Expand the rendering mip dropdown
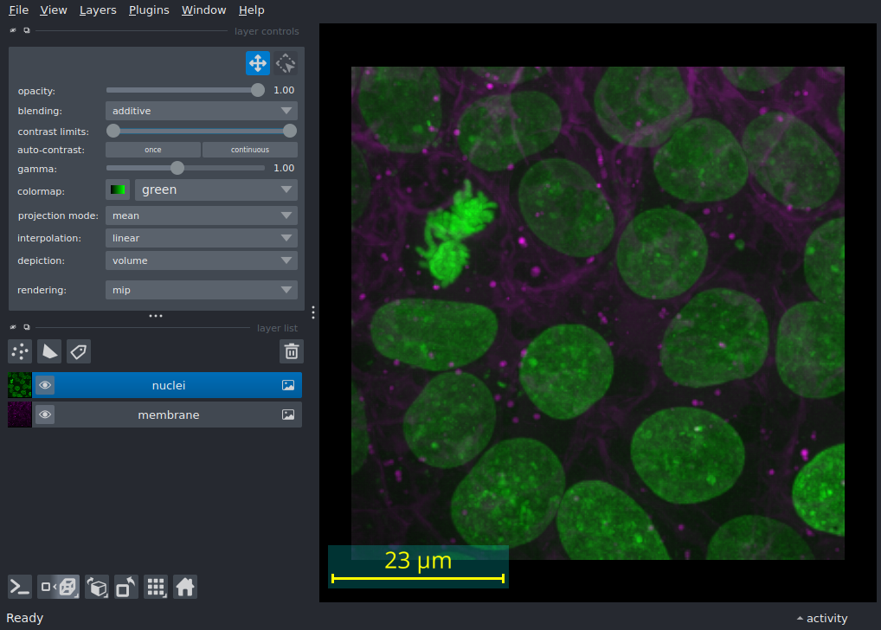Screen dimensions: 881x630 pyautogui.click(x=201, y=290)
